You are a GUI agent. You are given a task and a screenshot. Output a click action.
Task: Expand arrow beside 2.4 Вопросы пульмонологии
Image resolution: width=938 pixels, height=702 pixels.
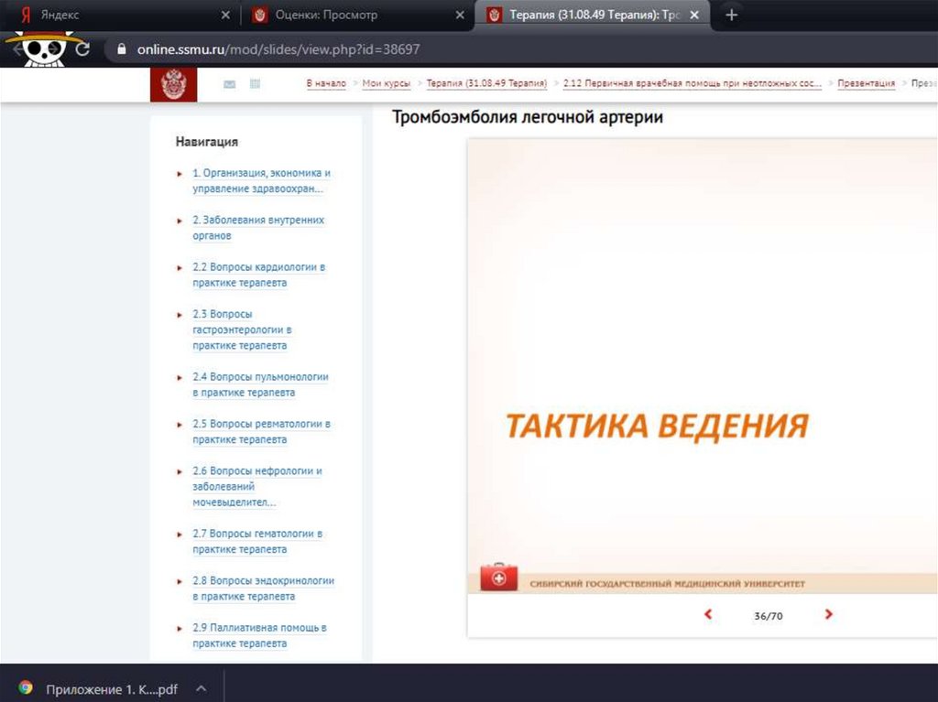pyautogui.click(x=180, y=378)
